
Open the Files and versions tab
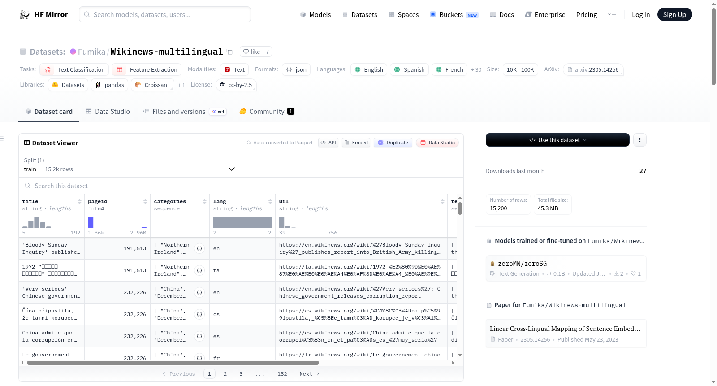[x=185, y=112]
